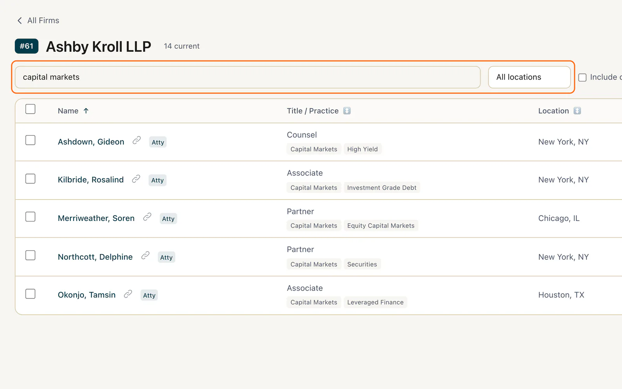Copy link icon next to Ashdown, Gideon

click(x=136, y=140)
